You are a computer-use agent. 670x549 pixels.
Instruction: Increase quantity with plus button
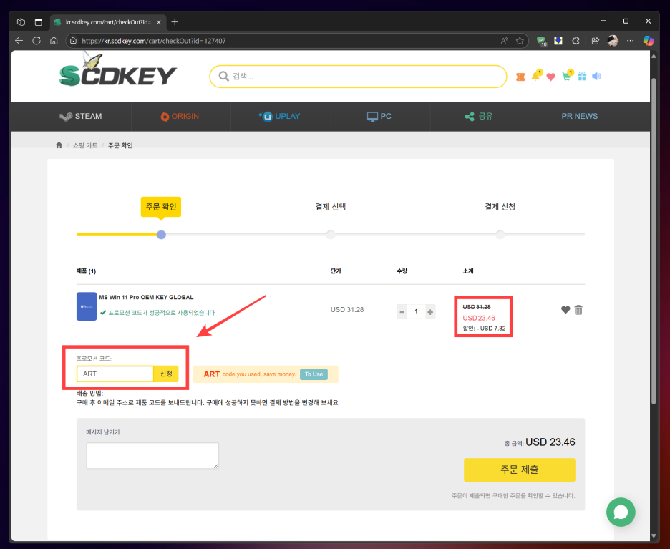430,311
